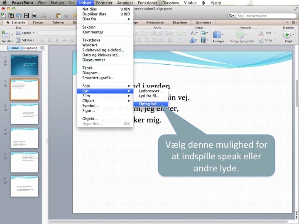Switch to the Tabeller ribbon tab
The image size is (299, 224).
point(59,22)
